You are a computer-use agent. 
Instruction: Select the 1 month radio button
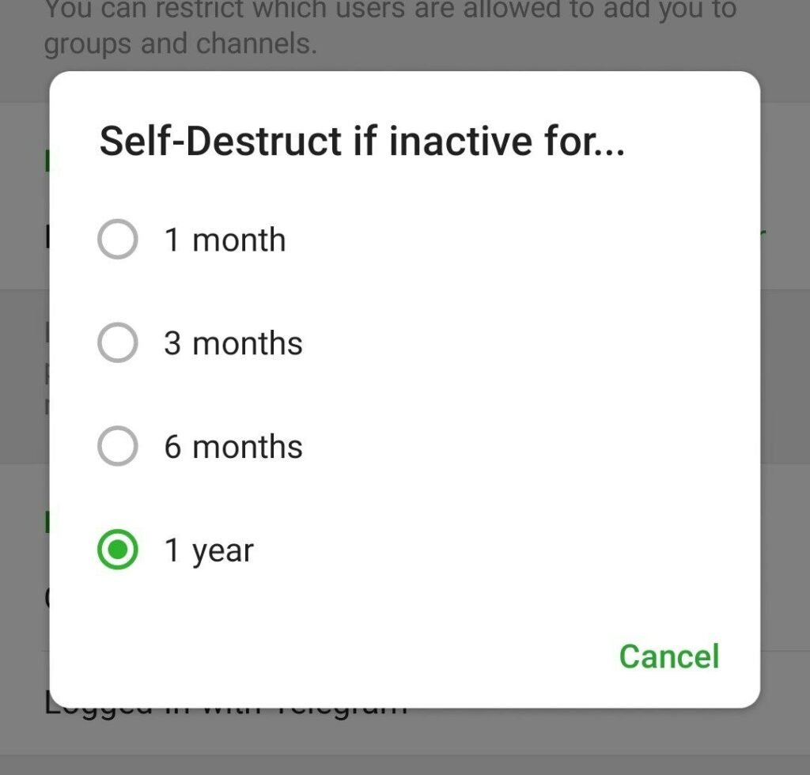pos(117,240)
